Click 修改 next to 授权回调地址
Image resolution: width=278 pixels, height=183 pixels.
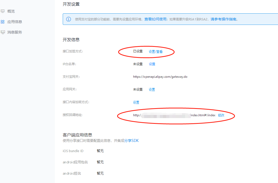point(221,115)
